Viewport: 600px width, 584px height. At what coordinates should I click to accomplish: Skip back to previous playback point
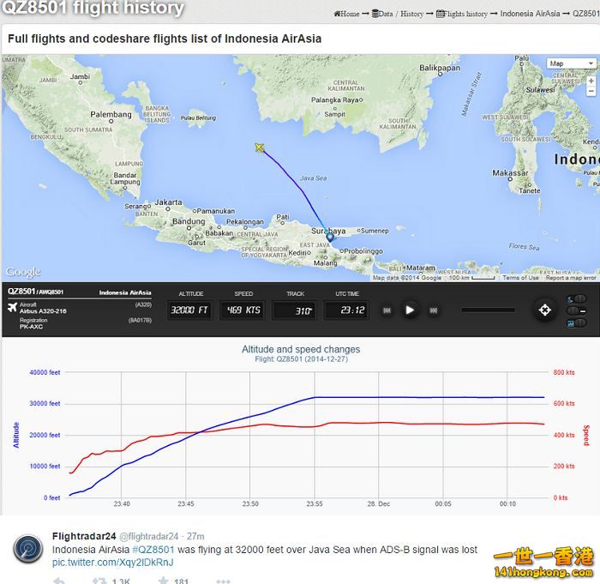point(387,310)
